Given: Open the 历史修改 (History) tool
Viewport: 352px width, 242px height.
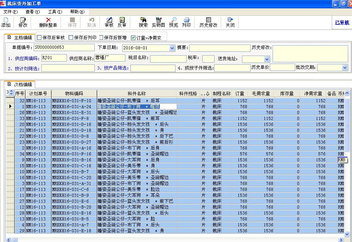Looking at the screenshot, I should pyautogui.click(x=208, y=22).
